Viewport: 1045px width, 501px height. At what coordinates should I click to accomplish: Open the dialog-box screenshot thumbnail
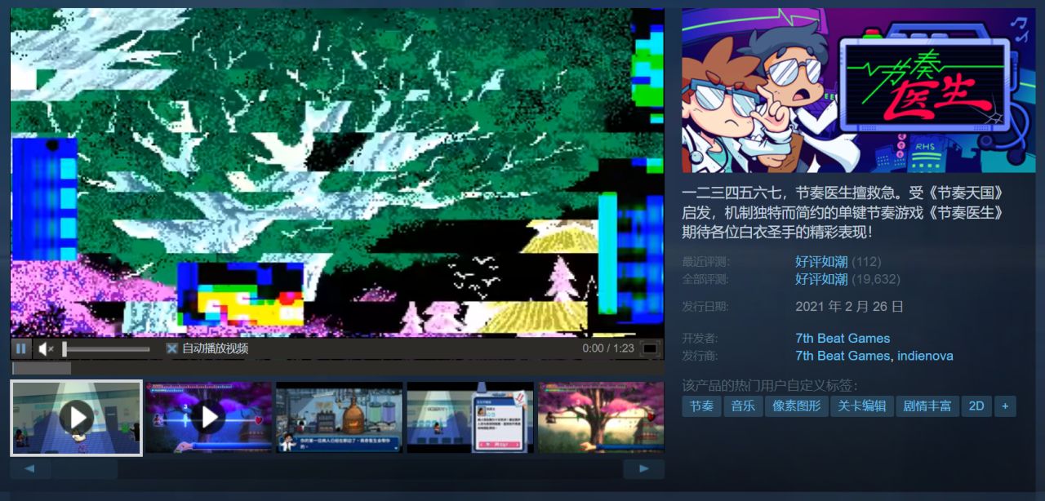click(470, 418)
